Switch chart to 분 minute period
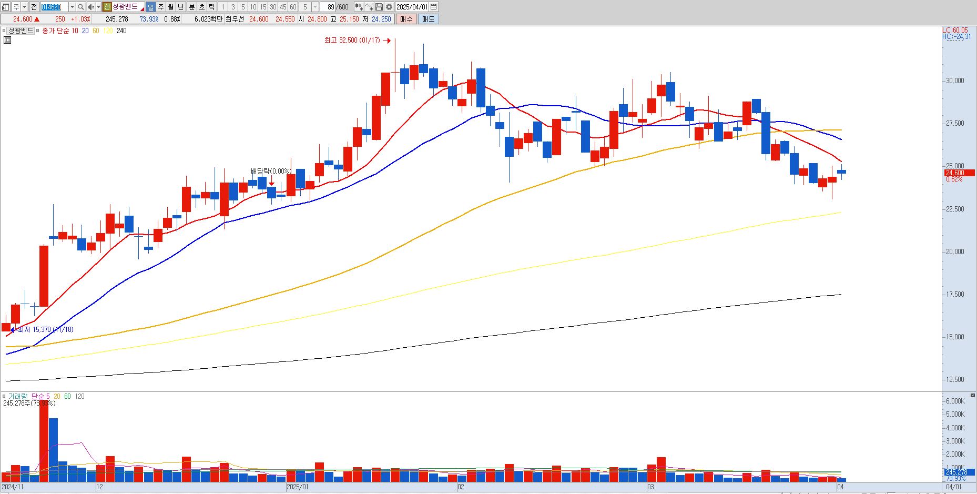977x494 pixels. click(x=191, y=7)
